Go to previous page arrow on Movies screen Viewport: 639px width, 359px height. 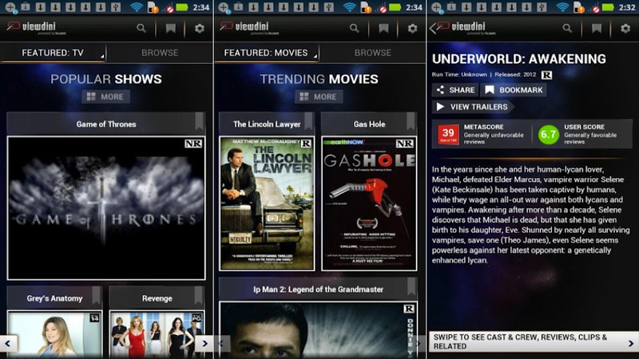click(x=222, y=344)
